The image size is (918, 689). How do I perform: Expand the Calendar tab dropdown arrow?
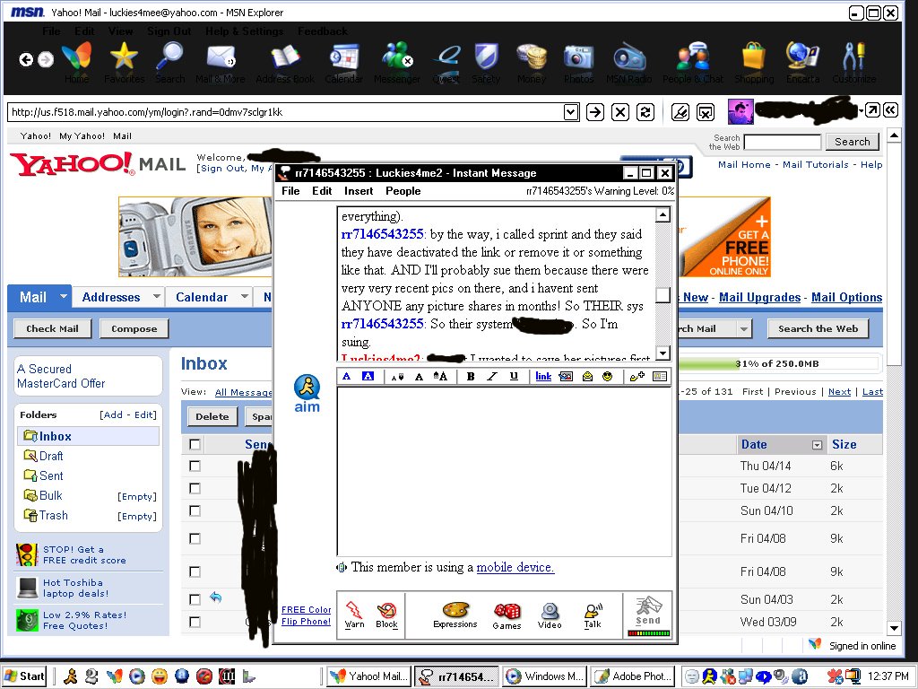(245, 296)
